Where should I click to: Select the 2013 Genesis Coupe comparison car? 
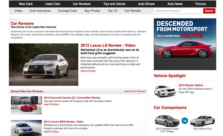[167, 124]
